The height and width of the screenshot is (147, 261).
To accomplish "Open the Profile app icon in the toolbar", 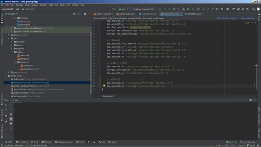I will pyautogui.click(x=184, y=9).
